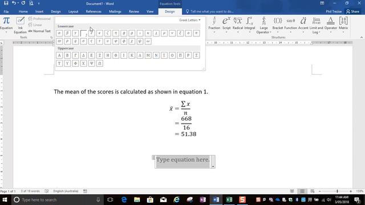Click Print Preview icon in Quick Access toolbar
The image size is (365, 205).
point(31,3)
